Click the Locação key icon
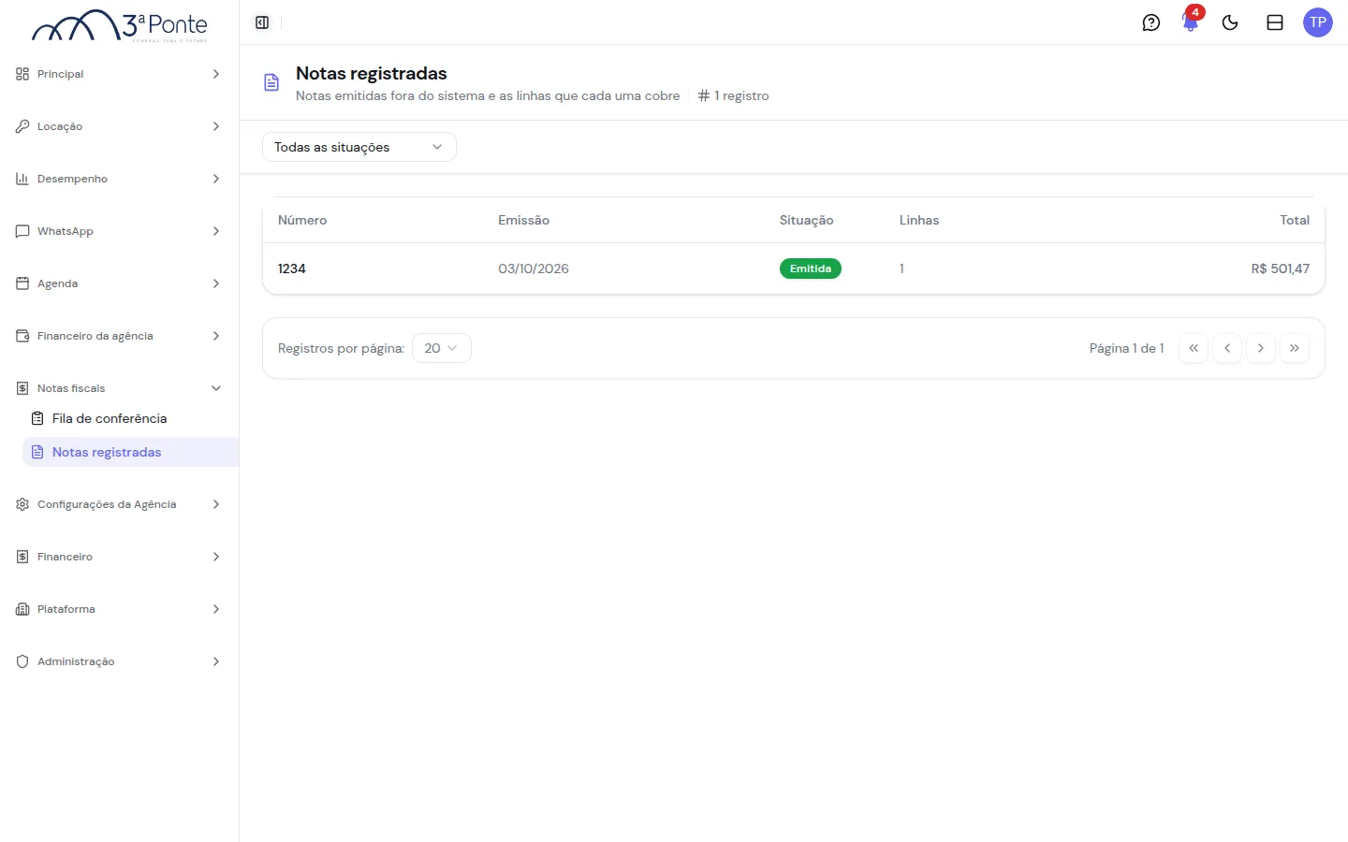1348x842 pixels. (22, 126)
